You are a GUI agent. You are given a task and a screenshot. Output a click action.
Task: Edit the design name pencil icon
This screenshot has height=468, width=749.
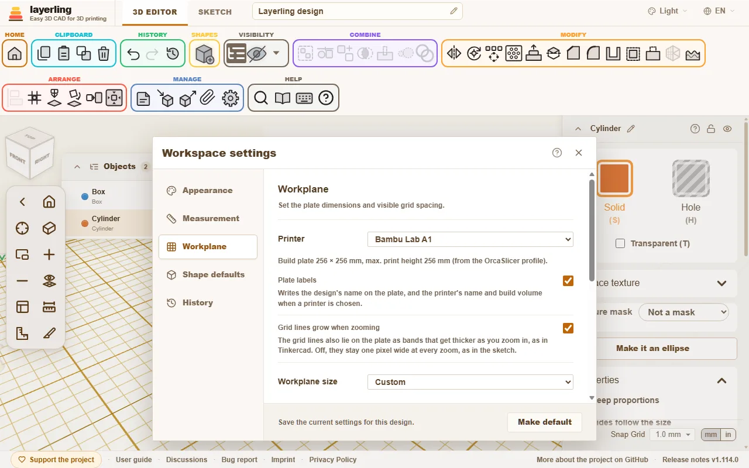[453, 11]
